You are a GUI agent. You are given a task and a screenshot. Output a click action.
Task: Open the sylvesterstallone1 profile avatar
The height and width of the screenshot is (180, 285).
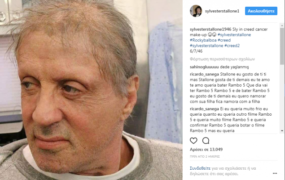point(196,11)
